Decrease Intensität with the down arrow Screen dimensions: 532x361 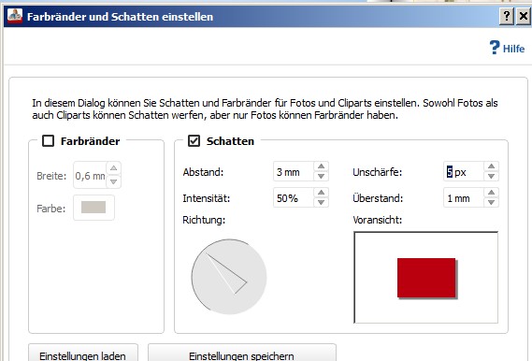click(x=321, y=203)
